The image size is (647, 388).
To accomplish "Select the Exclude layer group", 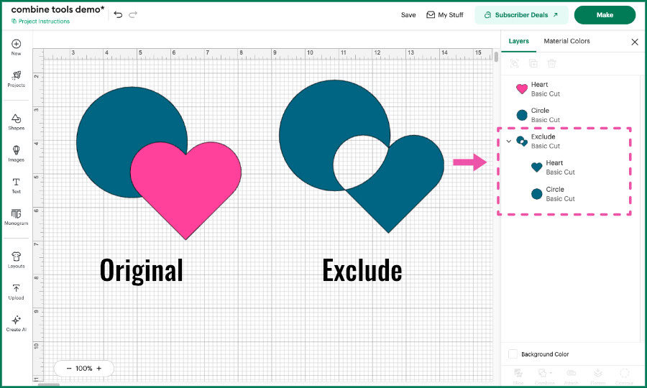I will (x=569, y=141).
